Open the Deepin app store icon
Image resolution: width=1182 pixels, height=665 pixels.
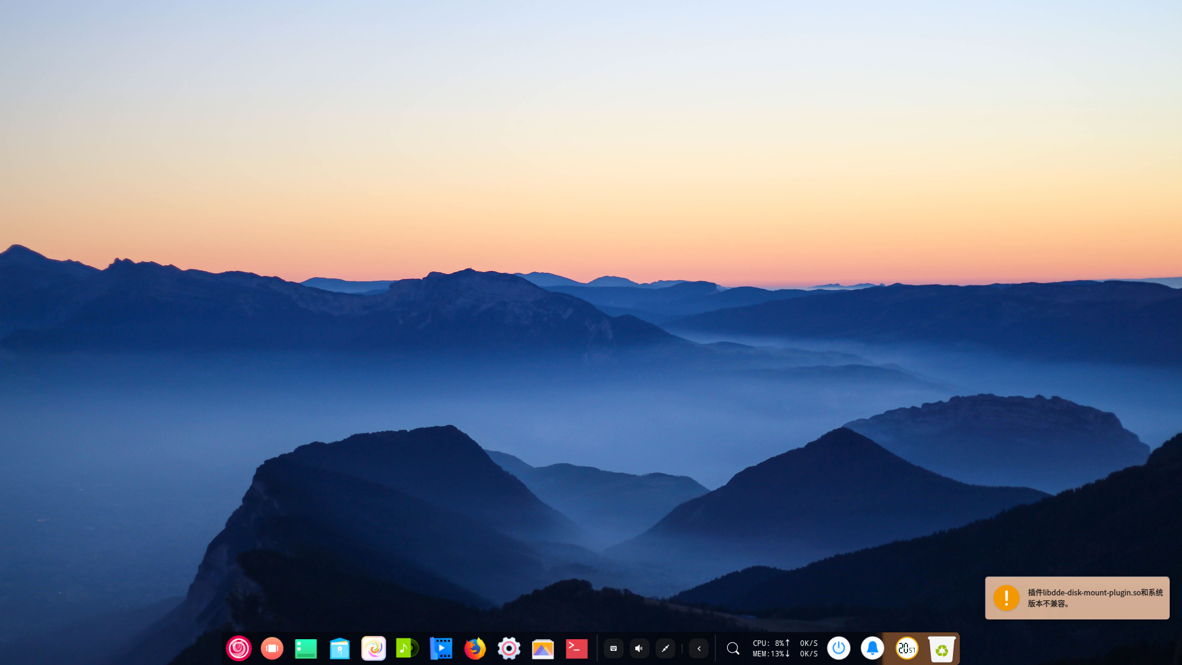click(x=340, y=648)
